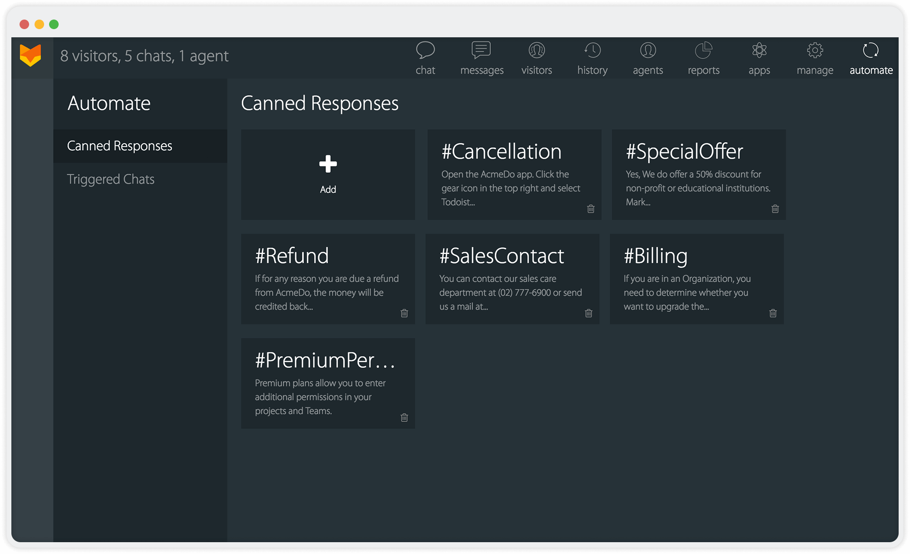The height and width of the screenshot is (554, 910).
Task: Delete the #Cancellation canned response
Action: coord(591,209)
